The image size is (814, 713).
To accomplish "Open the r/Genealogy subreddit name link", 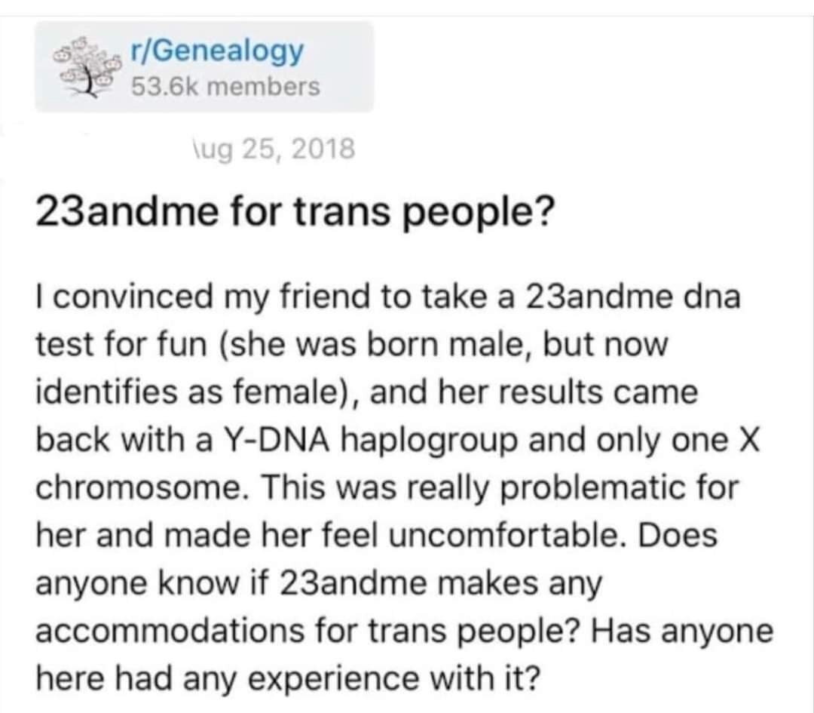I will pos(217,51).
